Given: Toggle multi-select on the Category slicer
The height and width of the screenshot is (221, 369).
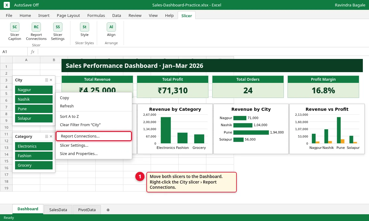Looking at the screenshot, I should 46,137.
